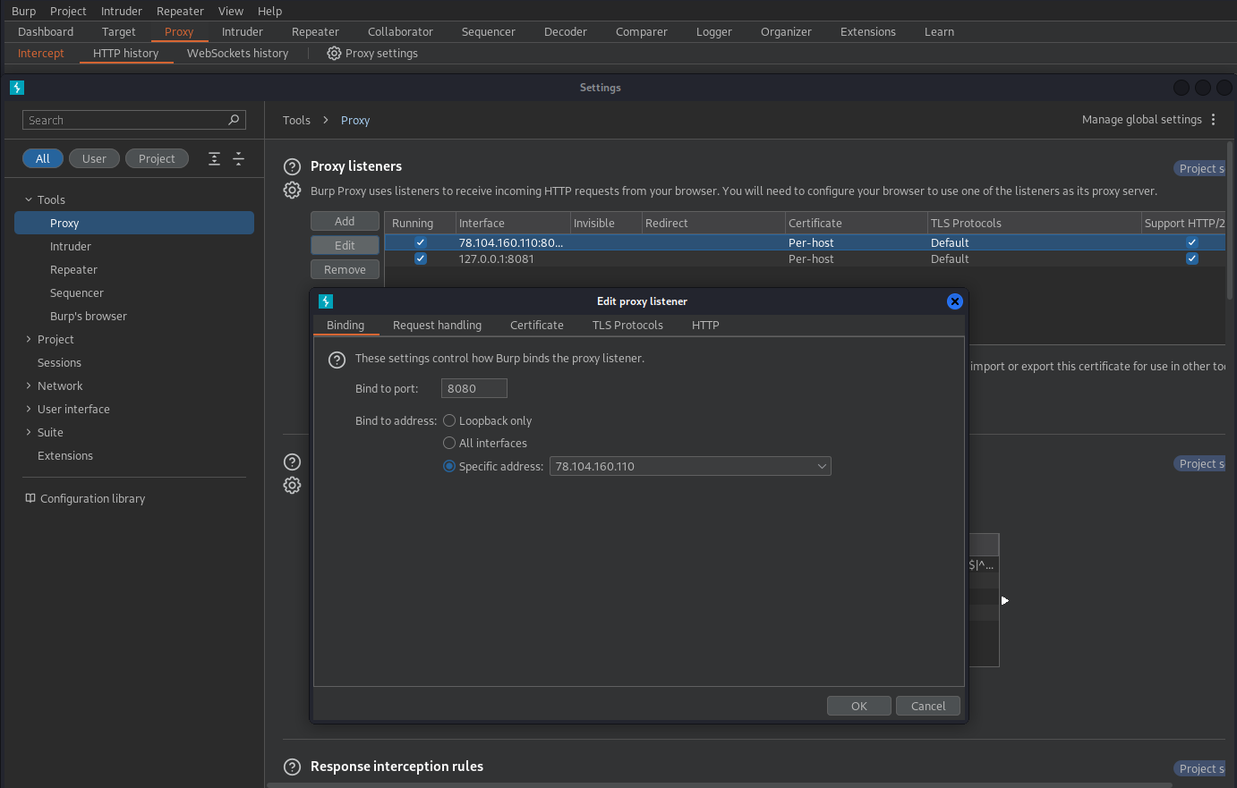Open help for Response interception rules

pos(292,767)
